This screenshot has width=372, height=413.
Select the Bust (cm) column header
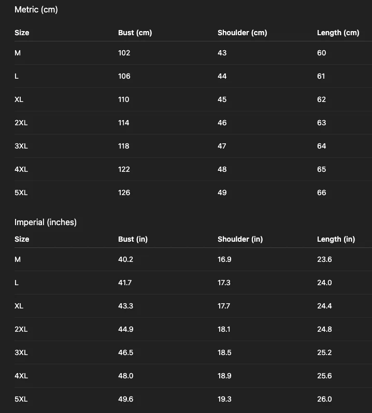(135, 33)
